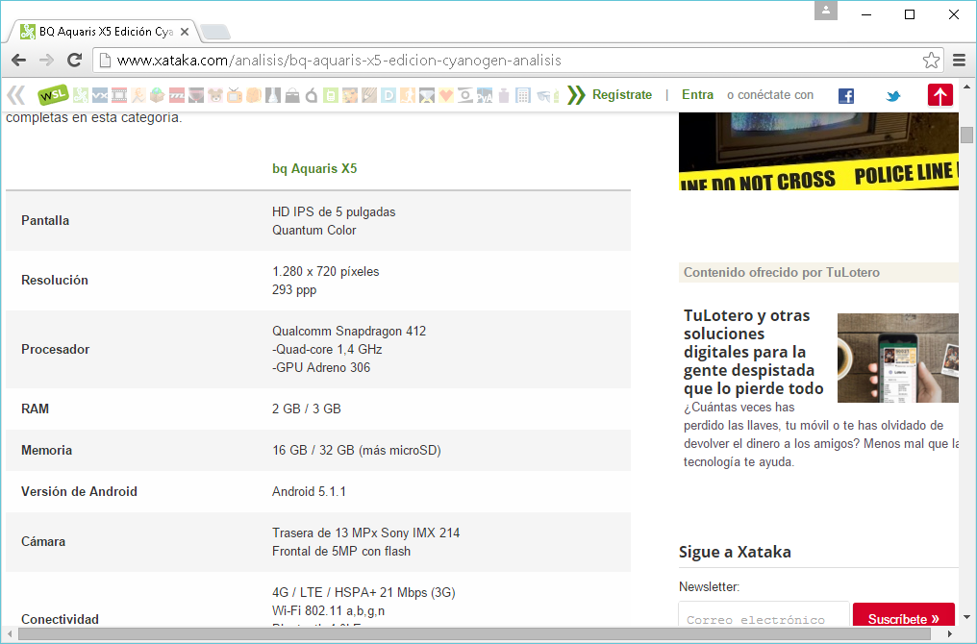Viewport: 977px width, 644px height.
Task: Click the green WSL logo badge
Action: [x=53, y=94]
